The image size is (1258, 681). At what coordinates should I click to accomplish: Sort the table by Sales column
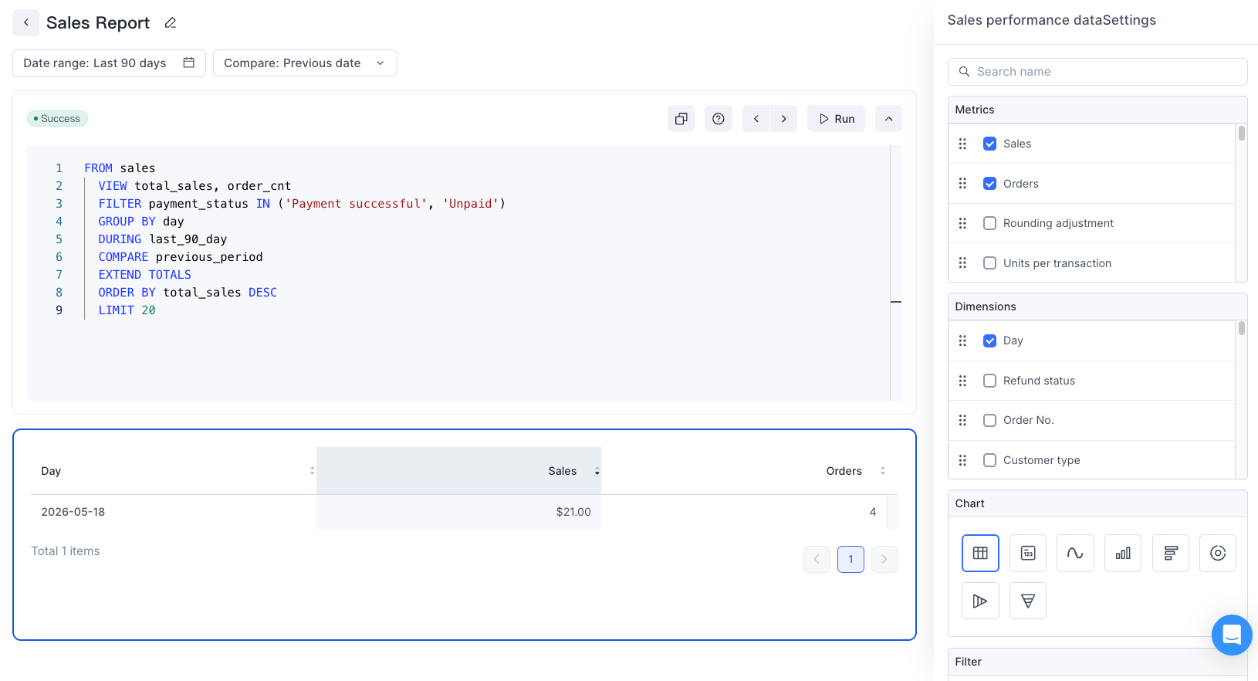[x=597, y=471]
